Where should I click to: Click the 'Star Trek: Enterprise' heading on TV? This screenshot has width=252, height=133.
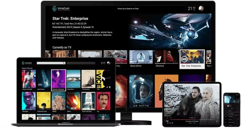click(x=70, y=19)
